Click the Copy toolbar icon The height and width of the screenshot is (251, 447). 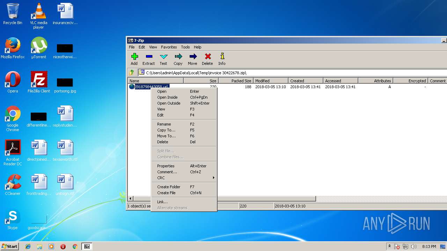point(178,59)
